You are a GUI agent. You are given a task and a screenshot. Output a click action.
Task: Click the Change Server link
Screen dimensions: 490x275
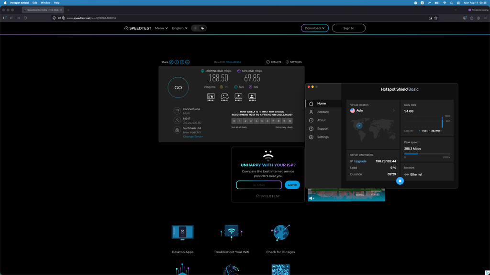coord(193,137)
